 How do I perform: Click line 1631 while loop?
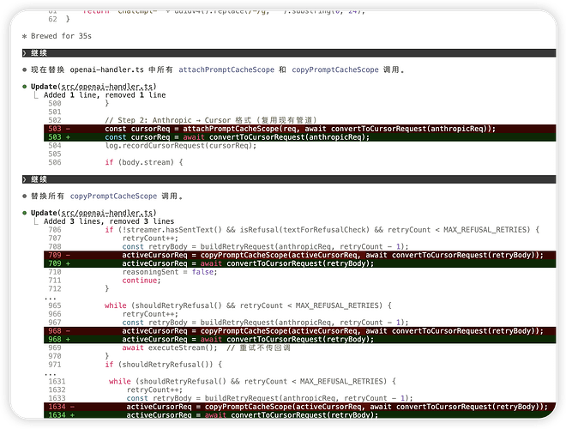(x=252, y=381)
